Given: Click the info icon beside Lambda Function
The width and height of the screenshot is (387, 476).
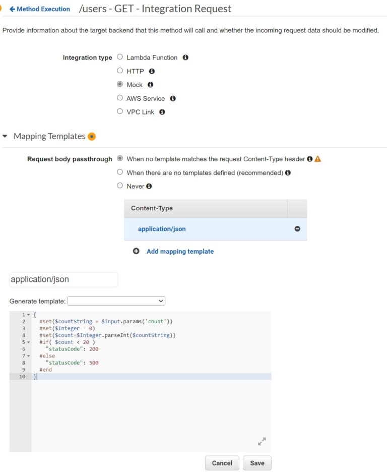Looking at the screenshot, I should click(x=185, y=57).
